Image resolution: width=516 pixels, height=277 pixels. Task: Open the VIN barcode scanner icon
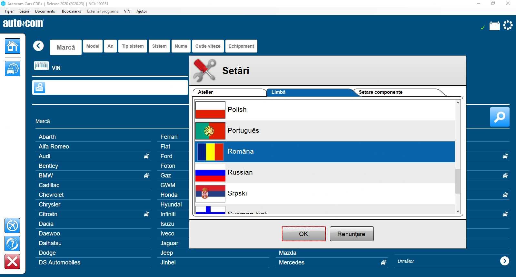[41, 65]
